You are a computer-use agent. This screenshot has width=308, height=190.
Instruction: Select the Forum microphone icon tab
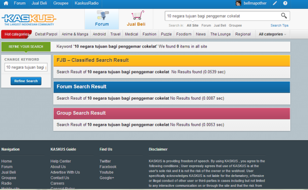coord(102,19)
